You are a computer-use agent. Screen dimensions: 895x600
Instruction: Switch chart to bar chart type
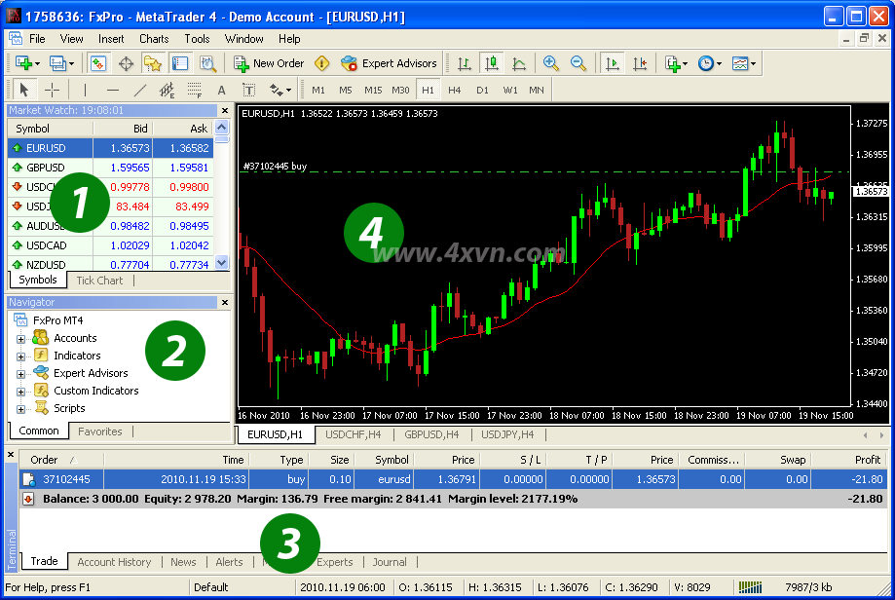[464, 63]
